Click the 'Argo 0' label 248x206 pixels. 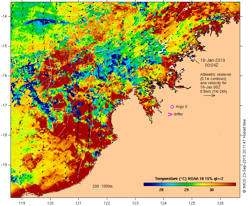click(x=181, y=107)
